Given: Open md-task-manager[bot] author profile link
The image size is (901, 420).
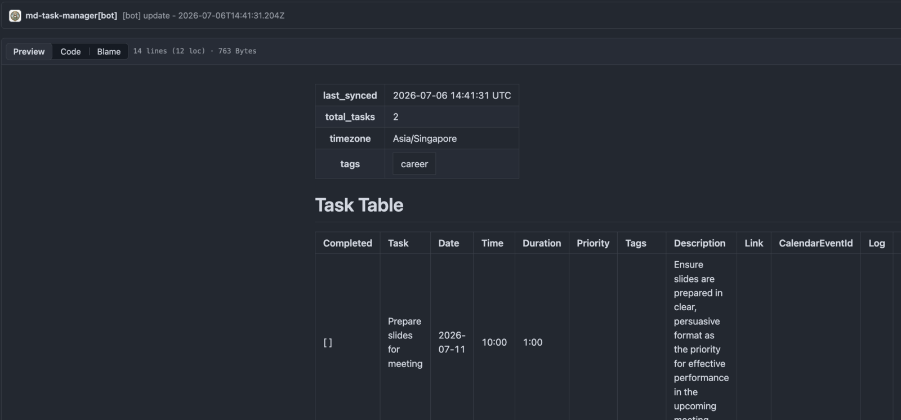Looking at the screenshot, I should 71,16.
